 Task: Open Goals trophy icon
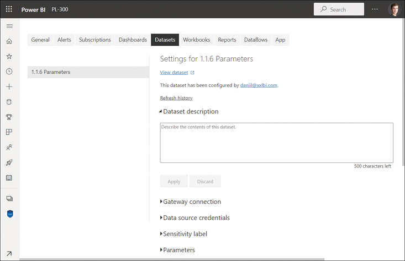(x=9, y=117)
